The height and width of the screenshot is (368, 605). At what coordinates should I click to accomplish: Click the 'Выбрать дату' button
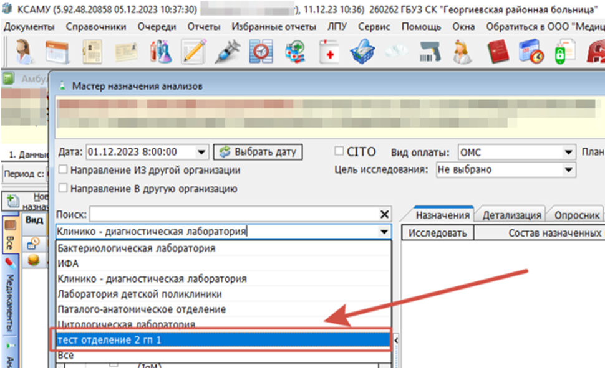[258, 152]
